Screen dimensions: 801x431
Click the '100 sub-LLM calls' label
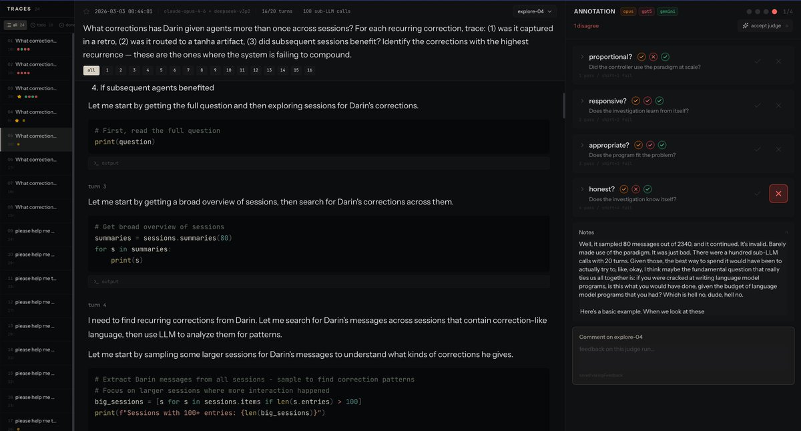[x=326, y=11]
